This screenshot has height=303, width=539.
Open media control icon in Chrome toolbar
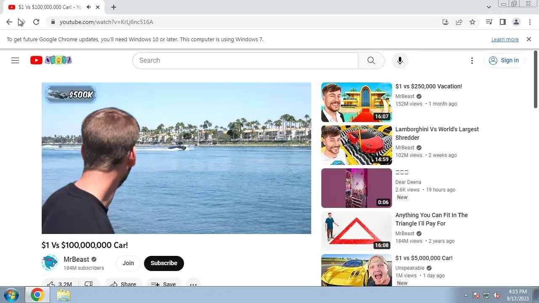pyautogui.click(x=489, y=22)
